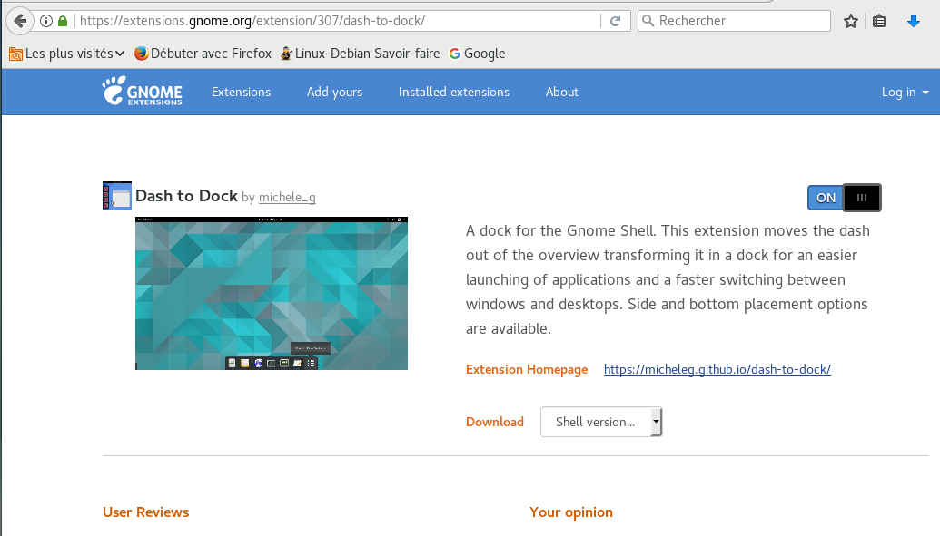Bookmark this page with the star icon

[851, 21]
